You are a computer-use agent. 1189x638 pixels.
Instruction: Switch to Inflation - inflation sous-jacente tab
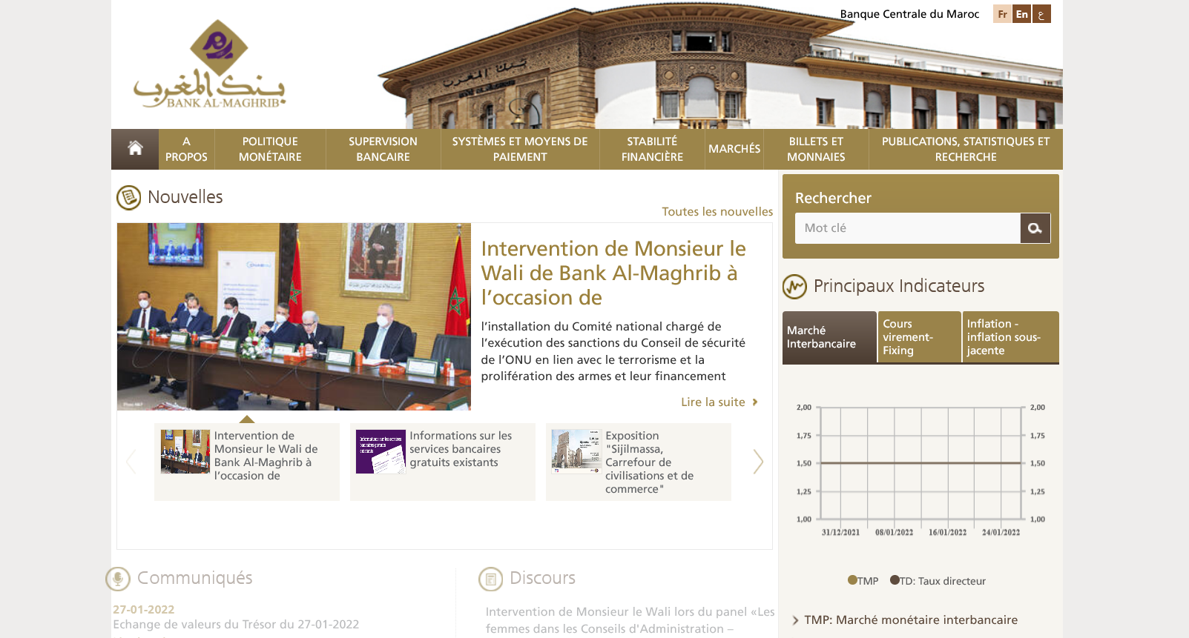pyautogui.click(x=1010, y=337)
